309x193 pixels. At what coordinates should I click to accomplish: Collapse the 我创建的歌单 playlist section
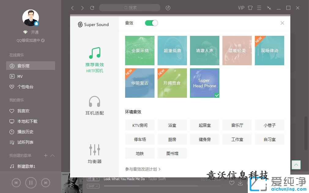[52, 156]
